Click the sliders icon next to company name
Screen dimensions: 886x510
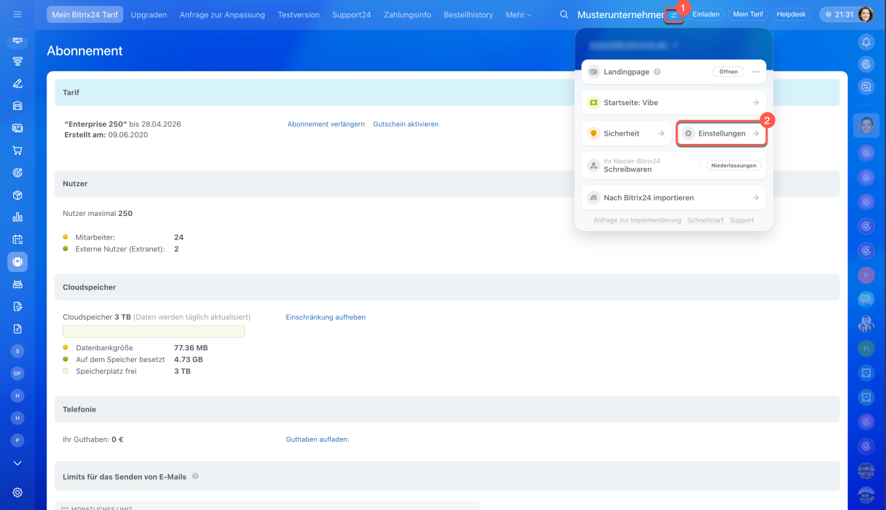pyautogui.click(x=673, y=15)
